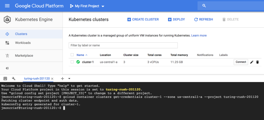Click the pencil edit icon for cluster-1
Screen dimensions: 264x120
[x=252, y=62]
